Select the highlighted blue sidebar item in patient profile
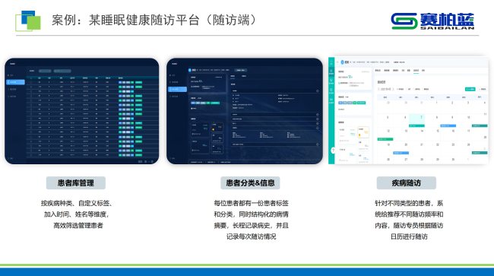This screenshot has height=276, width=494. coord(177,90)
